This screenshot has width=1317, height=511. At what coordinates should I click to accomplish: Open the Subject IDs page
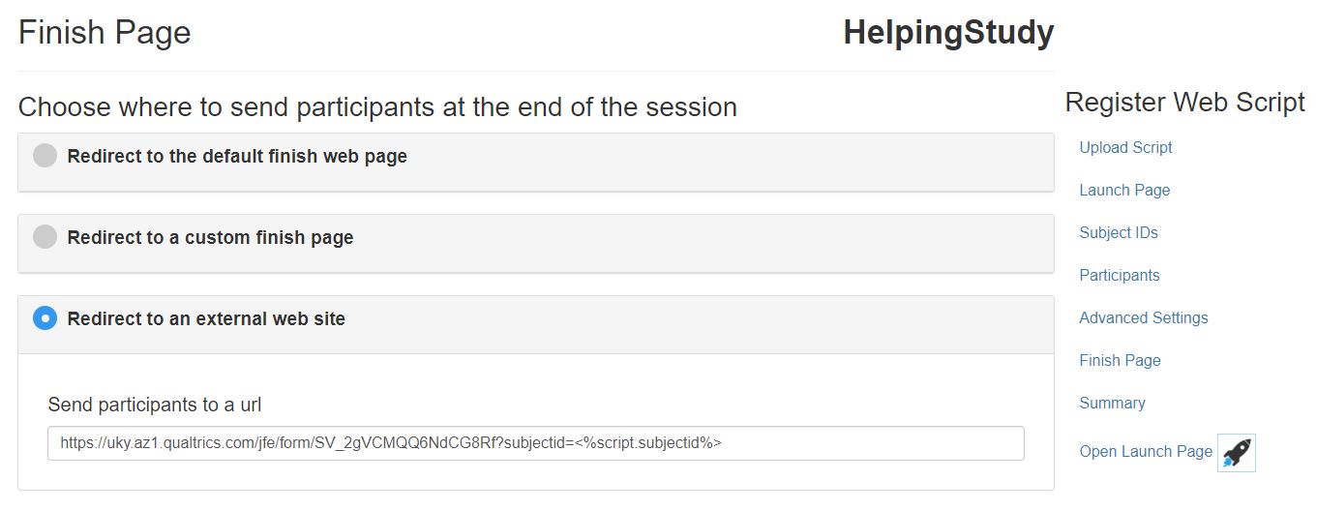coord(1119,232)
